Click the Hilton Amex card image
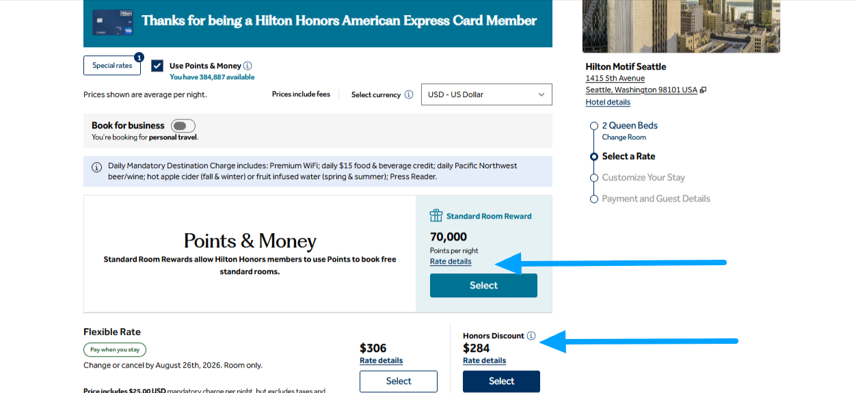856x393 pixels. [x=113, y=21]
